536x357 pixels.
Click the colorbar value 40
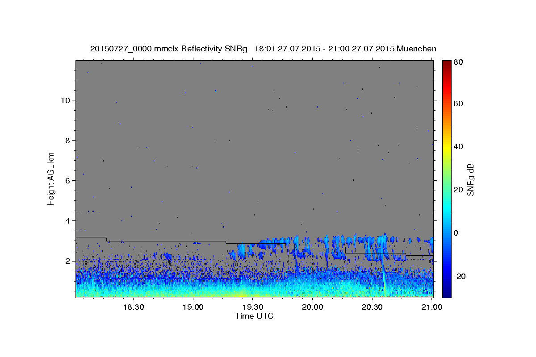(458, 146)
